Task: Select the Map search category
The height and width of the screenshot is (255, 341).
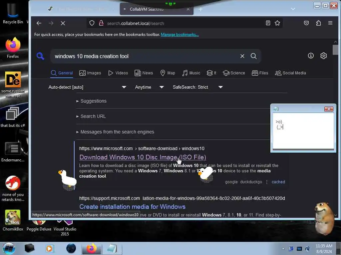Action: pos(168,73)
